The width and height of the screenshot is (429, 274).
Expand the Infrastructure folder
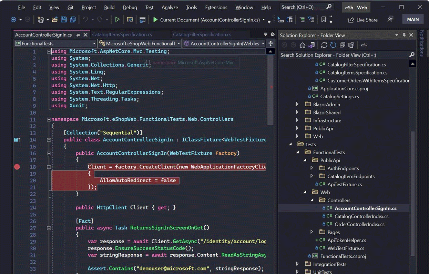click(x=297, y=120)
